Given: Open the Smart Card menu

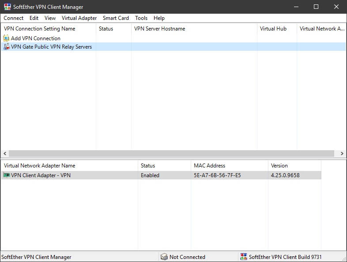Looking at the screenshot, I should tap(116, 18).
